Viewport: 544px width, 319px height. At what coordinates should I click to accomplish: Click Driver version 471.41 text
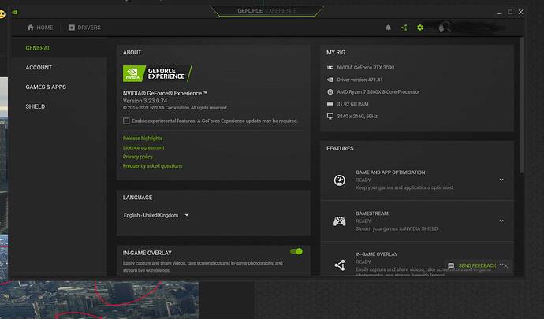(x=360, y=80)
